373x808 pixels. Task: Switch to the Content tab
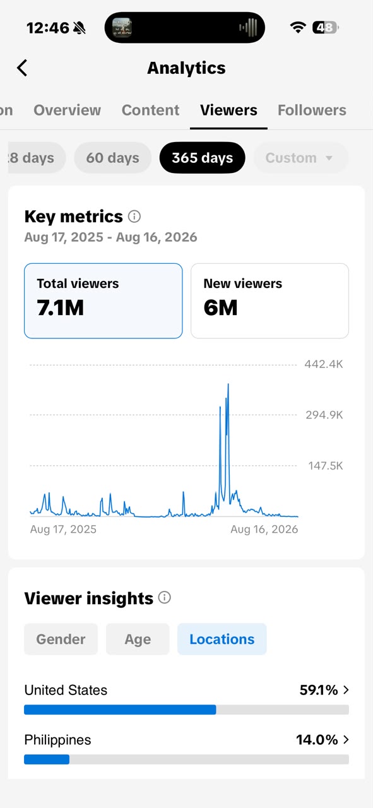[150, 110]
